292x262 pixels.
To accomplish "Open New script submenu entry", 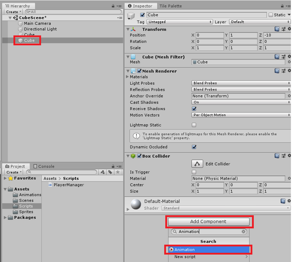I will click(209, 257).
